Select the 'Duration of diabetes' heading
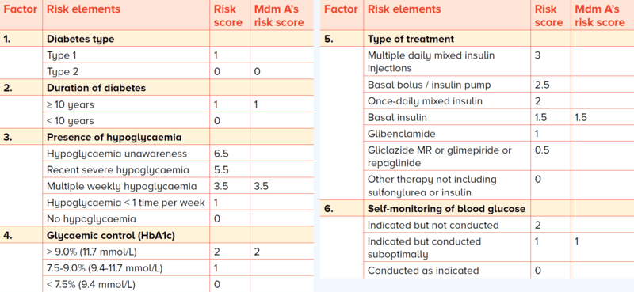The image size is (634, 292). [x=96, y=88]
